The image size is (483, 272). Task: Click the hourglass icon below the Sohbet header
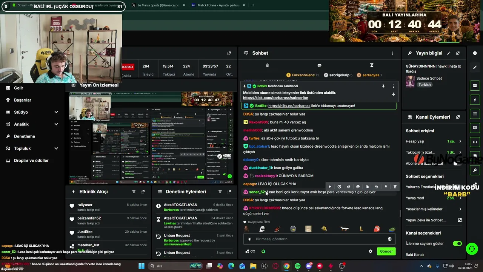point(372,65)
